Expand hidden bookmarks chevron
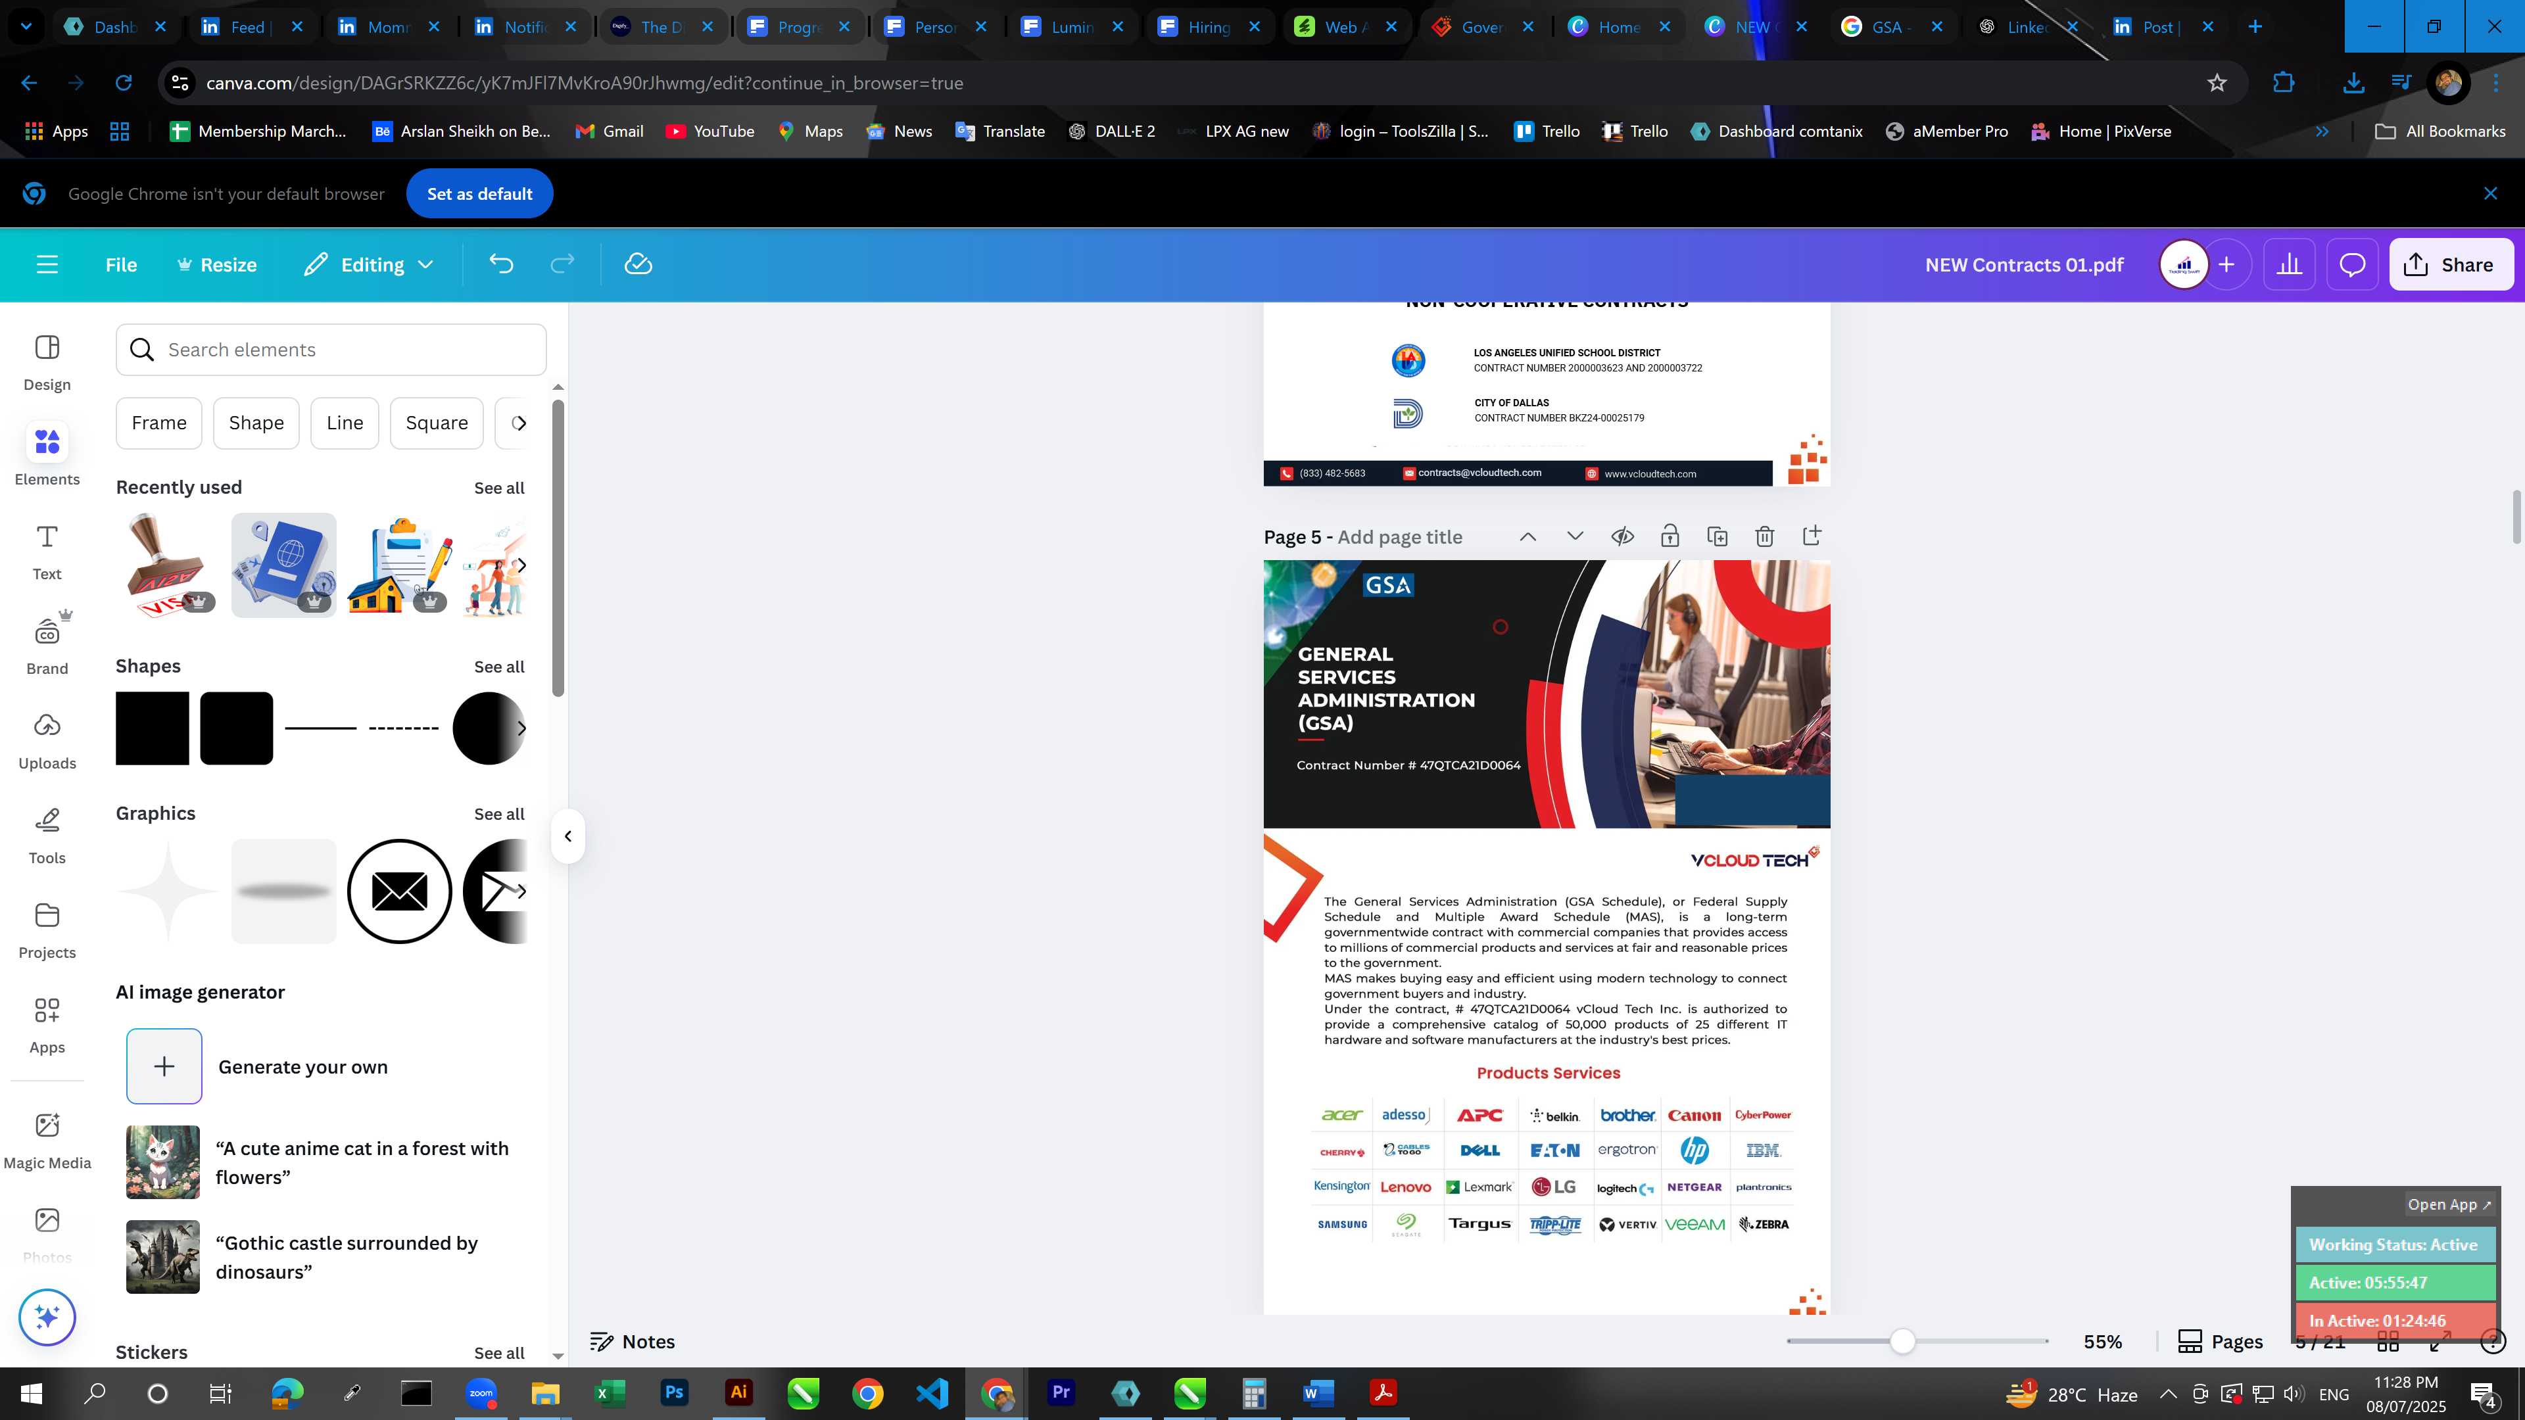Screen dimensions: 2525x1420 pos(2322,131)
